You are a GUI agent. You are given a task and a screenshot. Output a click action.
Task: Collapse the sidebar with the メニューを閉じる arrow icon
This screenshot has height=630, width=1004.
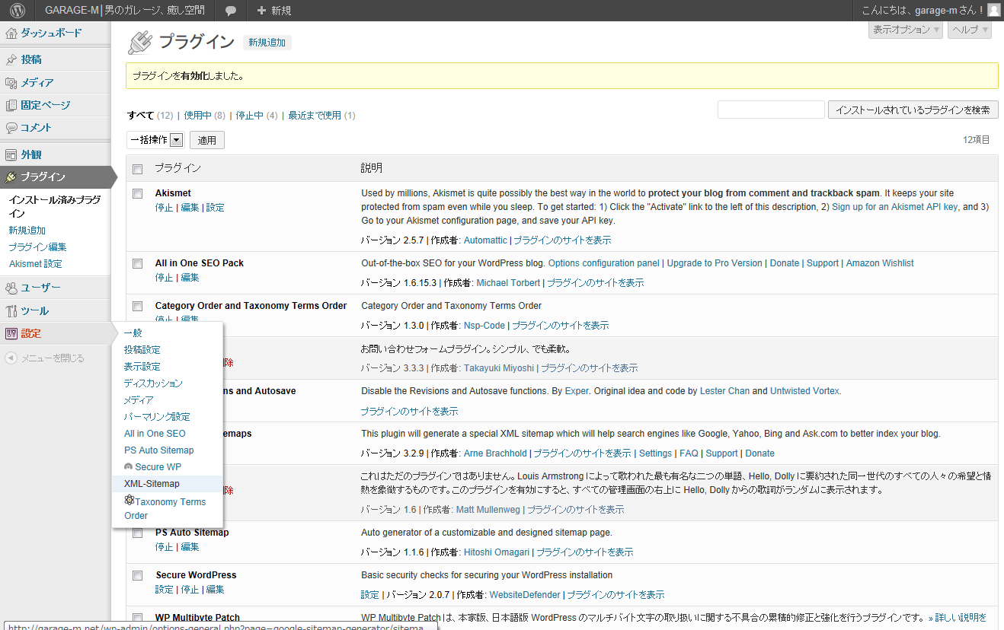[11, 358]
